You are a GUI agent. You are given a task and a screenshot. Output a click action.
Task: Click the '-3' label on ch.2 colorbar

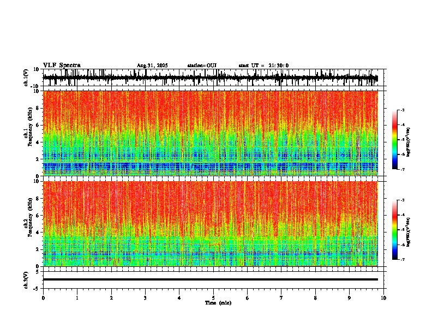click(402, 200)
